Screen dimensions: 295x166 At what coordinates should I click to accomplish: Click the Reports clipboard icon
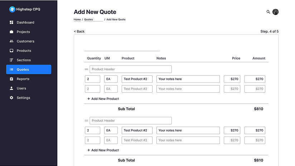tap(11, 79)
